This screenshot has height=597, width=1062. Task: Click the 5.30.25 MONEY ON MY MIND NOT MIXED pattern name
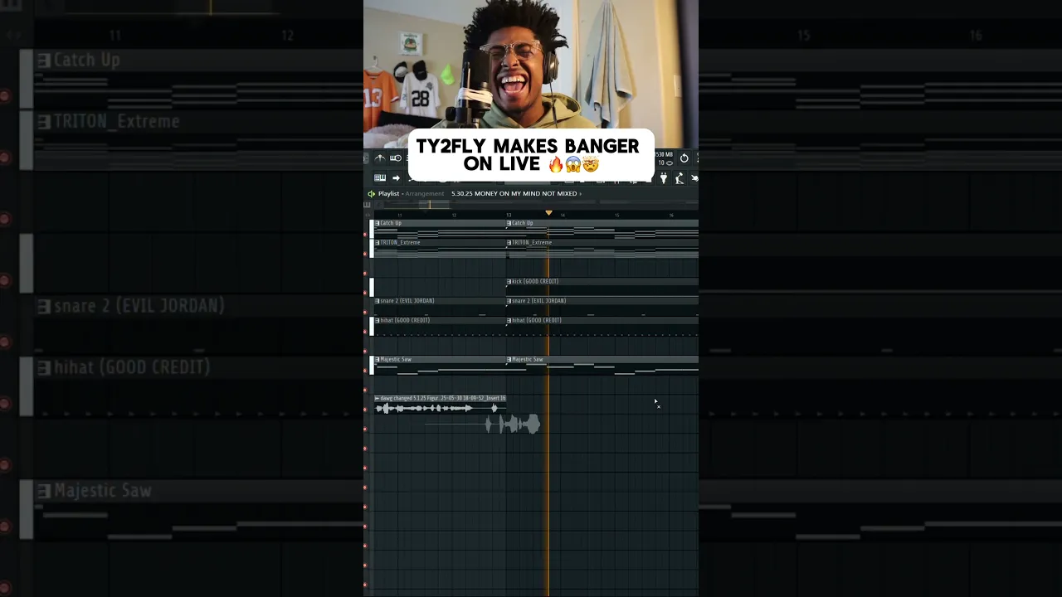click(514, 193)
